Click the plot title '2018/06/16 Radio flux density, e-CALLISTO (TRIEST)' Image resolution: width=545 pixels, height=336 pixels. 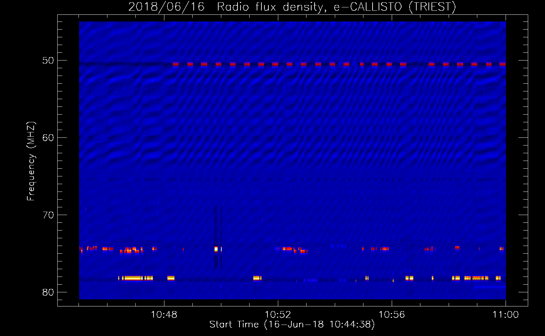tap(292, 7)
